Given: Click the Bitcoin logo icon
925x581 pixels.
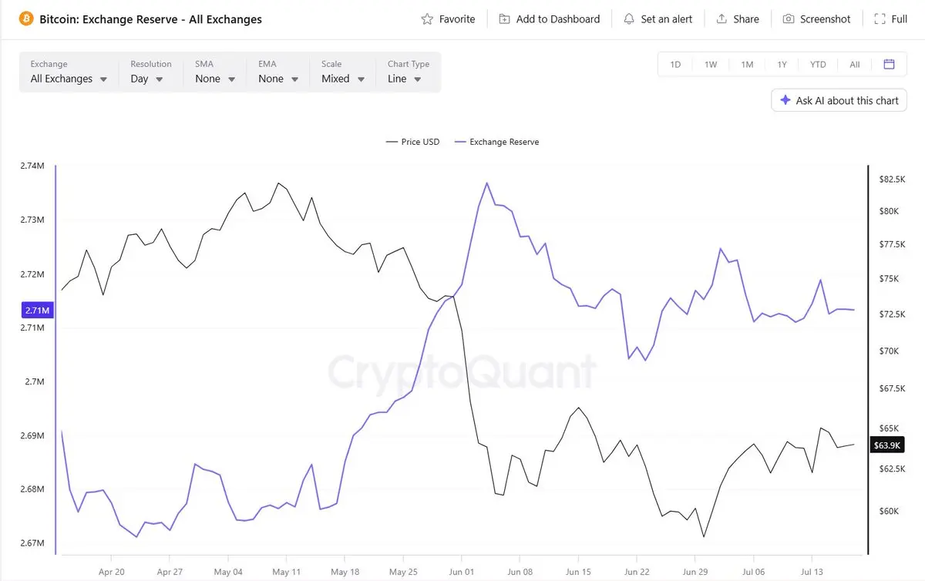Looking at the screenshot, I should click(25, 18).
